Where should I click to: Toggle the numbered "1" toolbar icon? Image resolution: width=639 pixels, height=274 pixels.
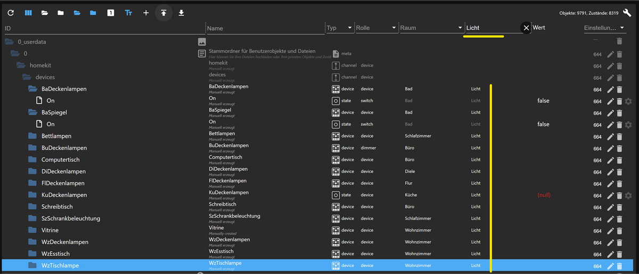[111, 13]
